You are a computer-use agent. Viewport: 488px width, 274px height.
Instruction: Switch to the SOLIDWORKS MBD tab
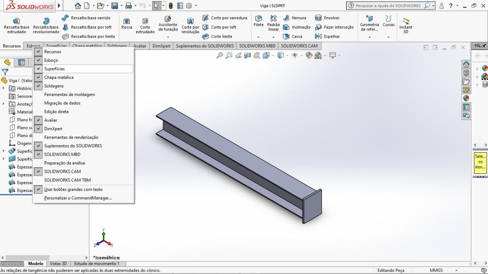pyautogui.click(x=257, y=46)
